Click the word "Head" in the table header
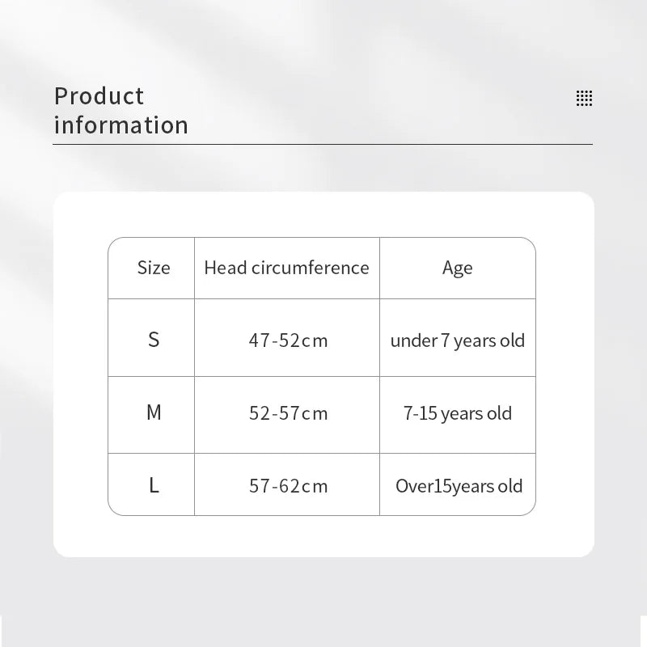The height and width of the screenshot is (647, 647). 225,268
